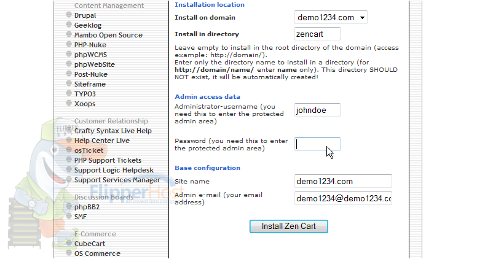Click the Discussion Boards category label
Image resolution: width=477 pixels, height=259 pixels.
[104, 197]
